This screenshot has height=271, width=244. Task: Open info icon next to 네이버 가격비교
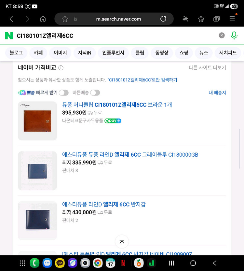pyautogui.click(x=61, y=68)
